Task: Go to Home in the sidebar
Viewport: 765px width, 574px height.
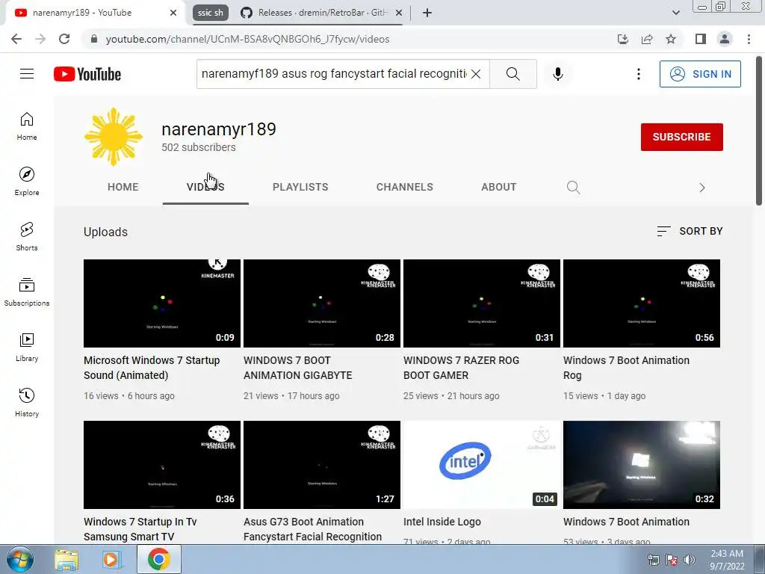Action: tap(27, 126)
